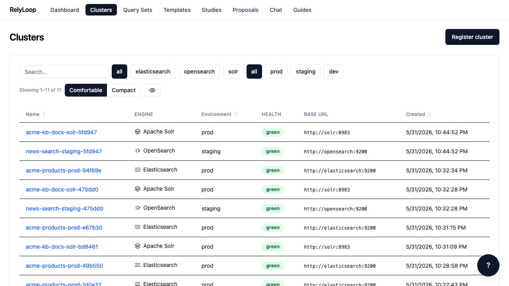The height and width of the screenshot is (286, 509).
Task: Open cluster acme-products-prod-49b550
Action: click(64, 266)
